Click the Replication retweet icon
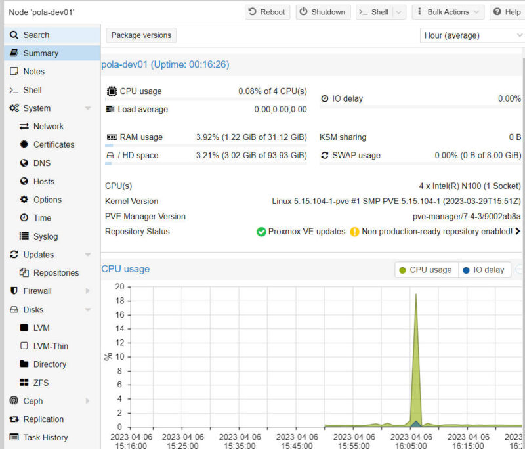 click(14, 419)
